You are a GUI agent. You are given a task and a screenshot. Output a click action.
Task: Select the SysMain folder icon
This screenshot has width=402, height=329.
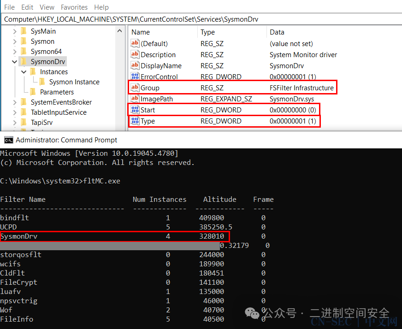(x=24, y=31)
